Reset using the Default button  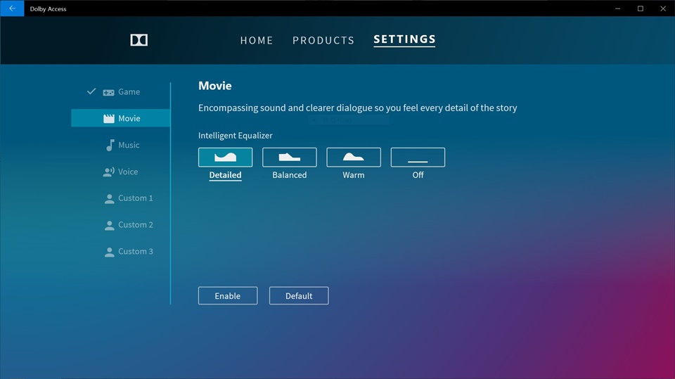pos(299,296)
